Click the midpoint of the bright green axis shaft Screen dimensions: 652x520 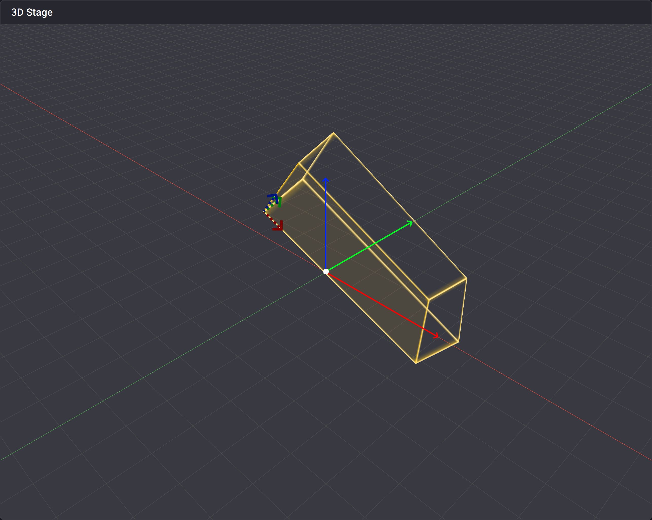pos(369,247)
